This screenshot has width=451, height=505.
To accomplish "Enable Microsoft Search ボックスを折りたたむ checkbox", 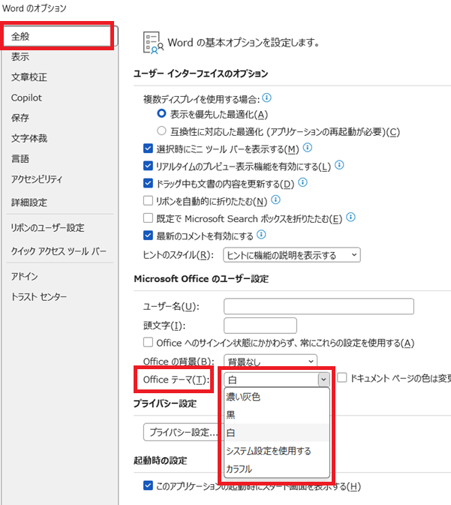I will tap(148, 218).
